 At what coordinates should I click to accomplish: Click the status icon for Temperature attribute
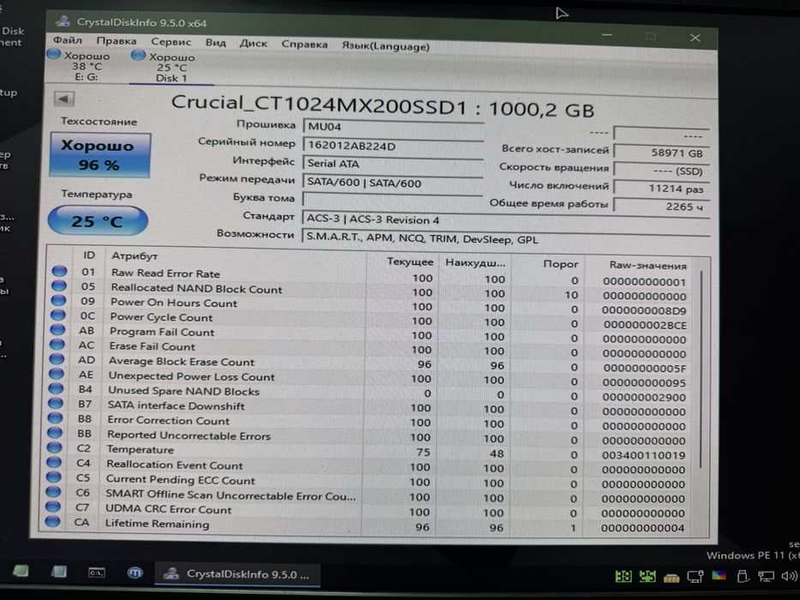(x=53, y=447)
